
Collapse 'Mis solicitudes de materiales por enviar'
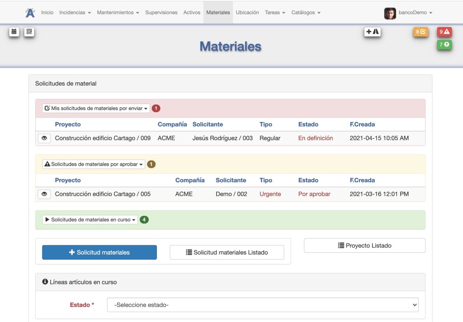[96, 109]
